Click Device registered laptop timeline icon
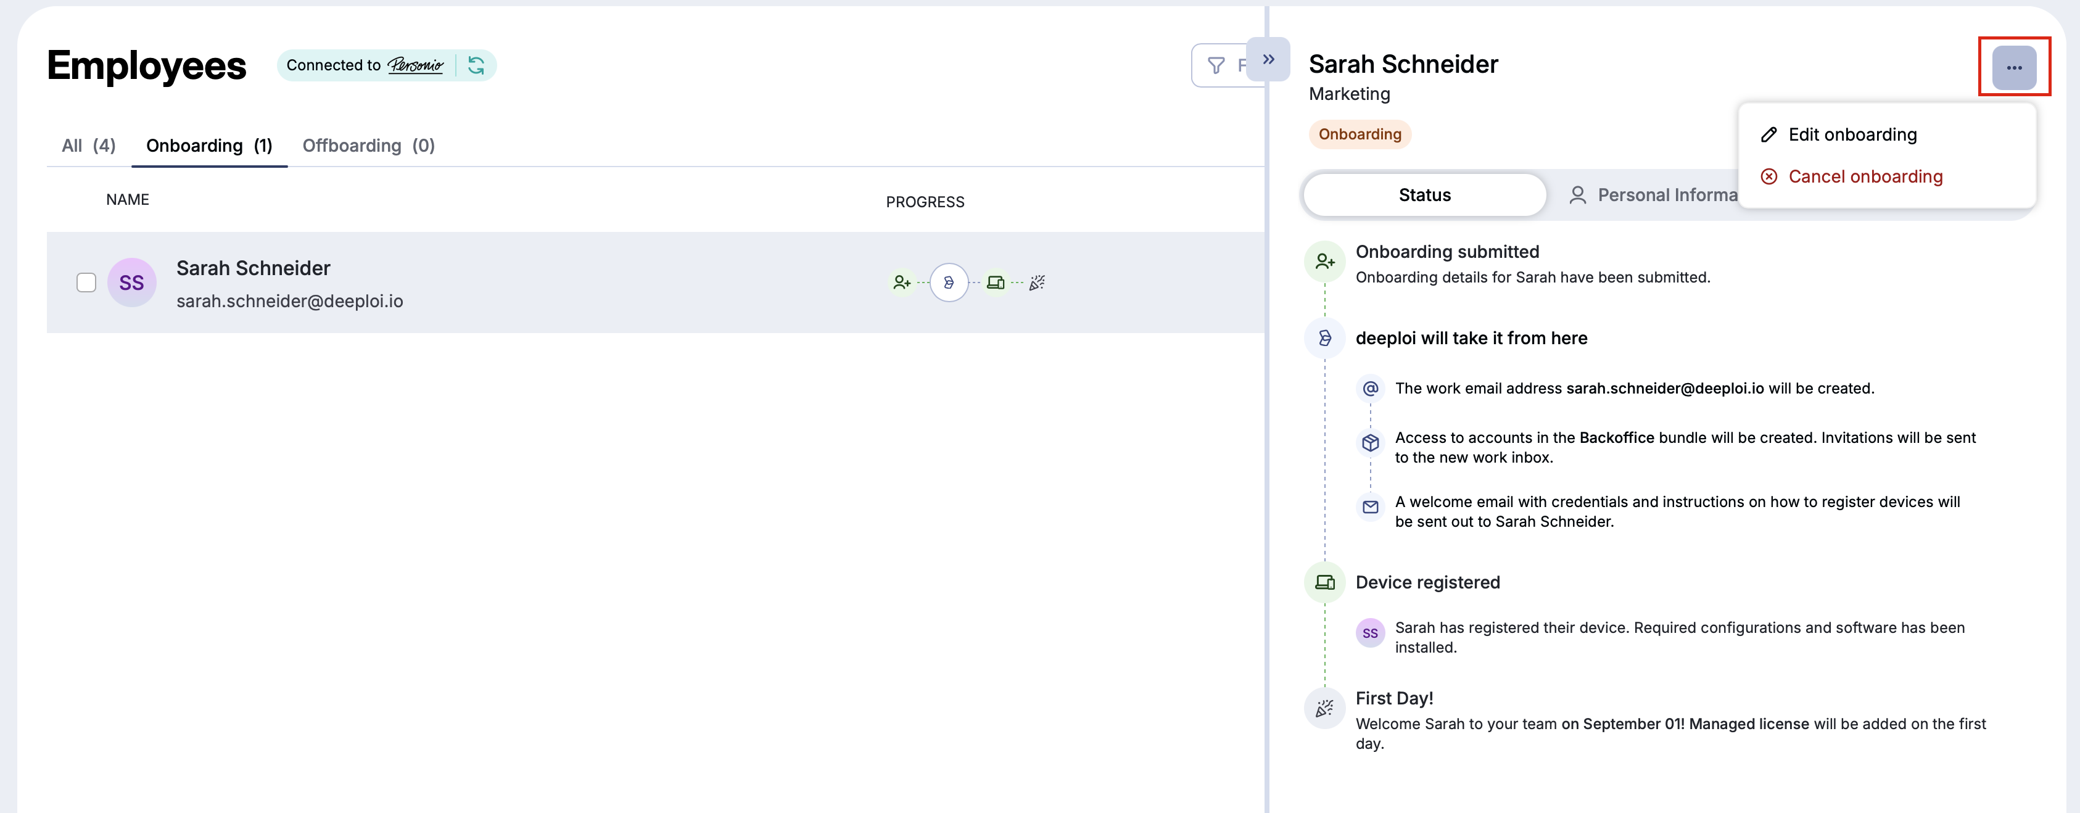This screenshot has height=813, width=2080. click(1324, 583)
